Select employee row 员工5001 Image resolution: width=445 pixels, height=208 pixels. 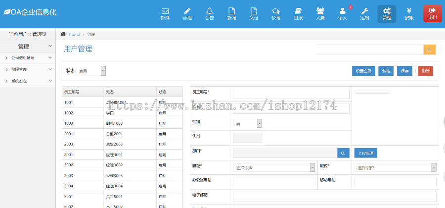(122, 196)
